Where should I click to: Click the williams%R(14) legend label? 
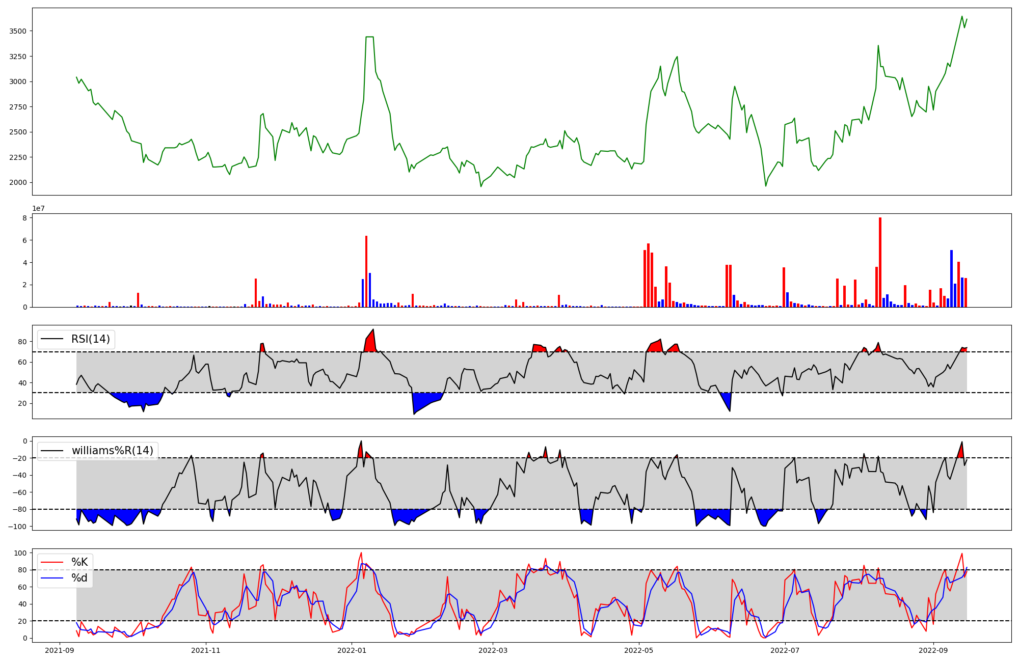coord(112,451)
